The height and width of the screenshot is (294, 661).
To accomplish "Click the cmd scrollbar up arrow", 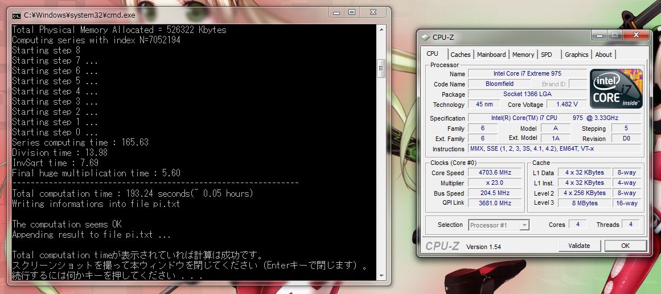I will (x=381, y=30).
